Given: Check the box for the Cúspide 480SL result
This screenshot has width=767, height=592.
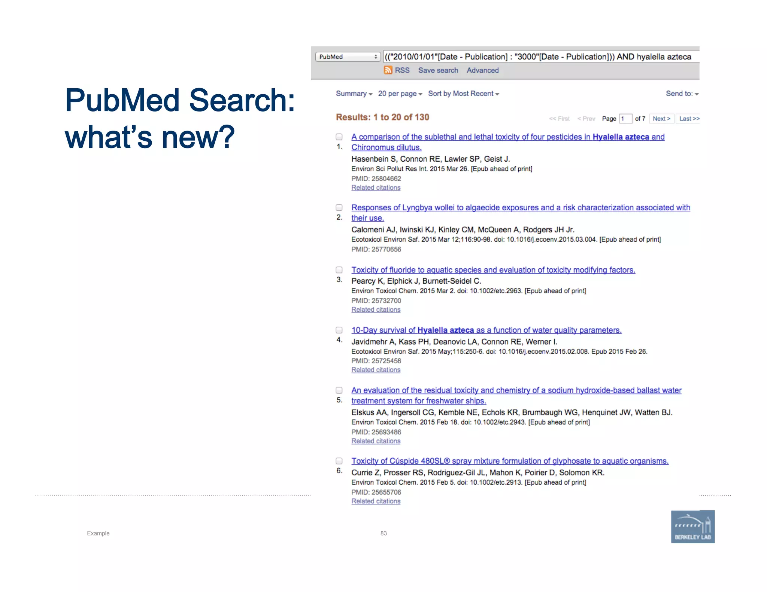Looking at the screenshot, I should pos(339,461).
